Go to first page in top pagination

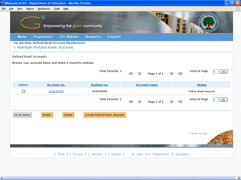pyautogui.click(x=131, y=73)
